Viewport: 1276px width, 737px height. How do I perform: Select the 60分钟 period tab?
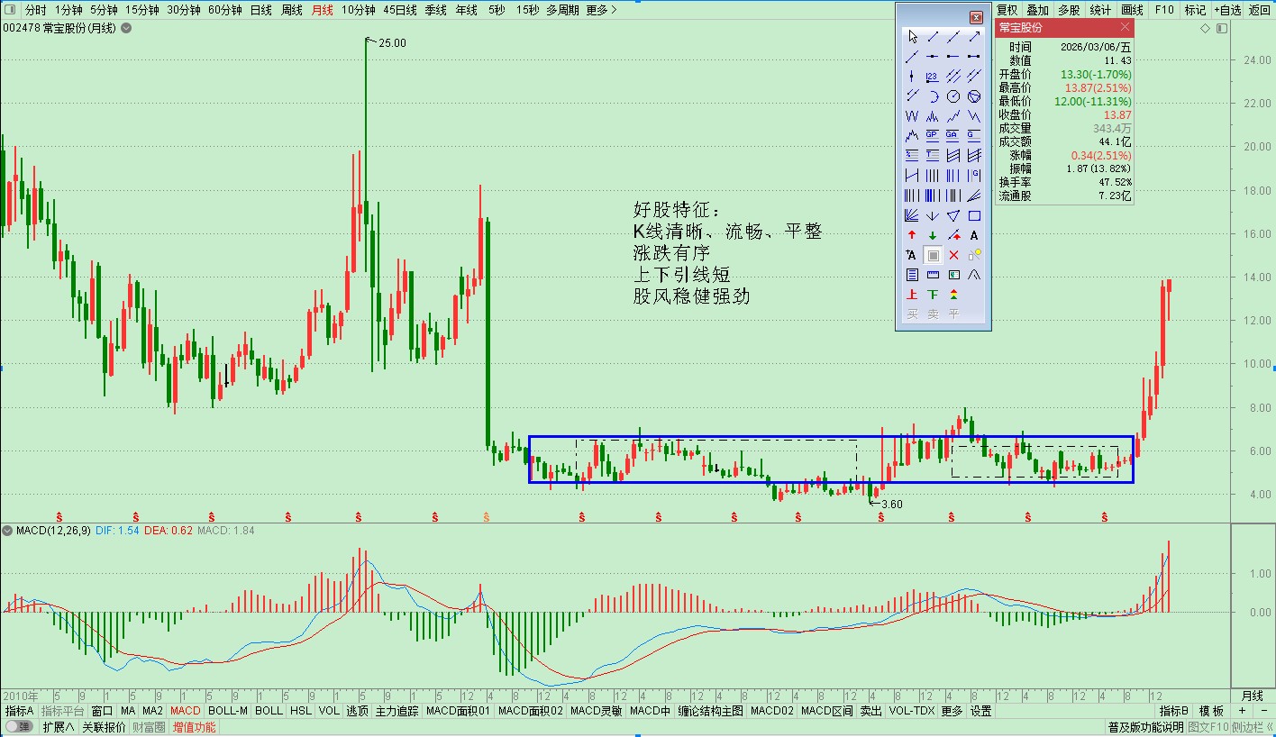click(224, 10)
